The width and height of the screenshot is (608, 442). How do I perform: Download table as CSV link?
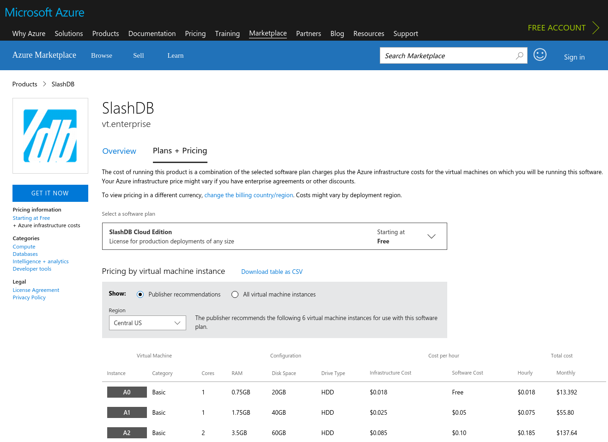click(x=272, y=272)
